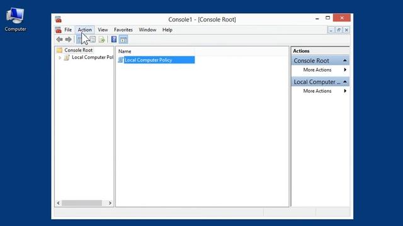Minimize the inner Console Root child window
Viewport: 403px width, 226px height.
[331, 30]
